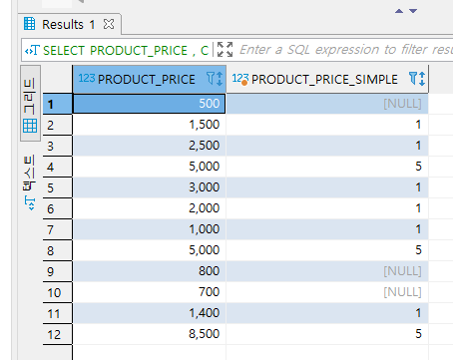Select row header 8

click(x=58, y=250)
